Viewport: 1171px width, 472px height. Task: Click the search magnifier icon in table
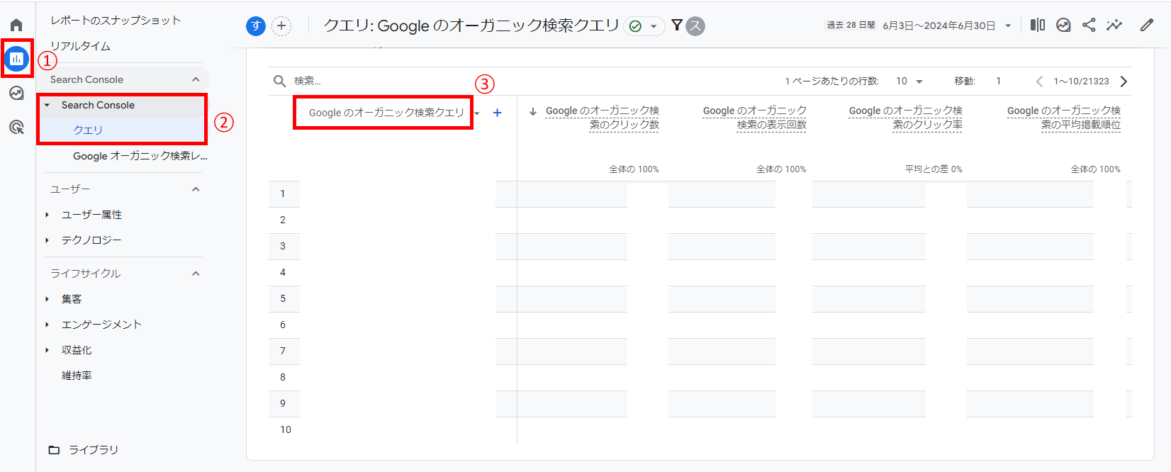coord(280,81)
